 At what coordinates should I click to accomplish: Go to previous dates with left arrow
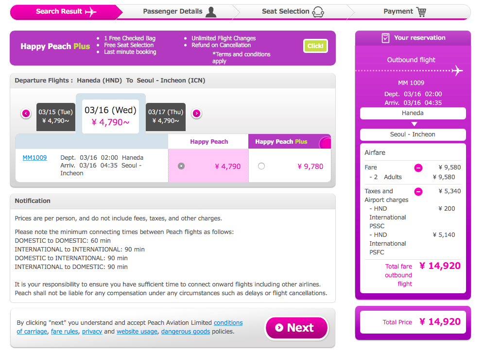point(26,113)
